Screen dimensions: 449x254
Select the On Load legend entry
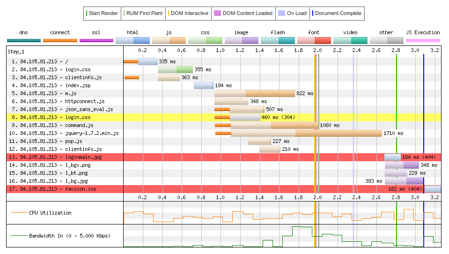(292, 13)
